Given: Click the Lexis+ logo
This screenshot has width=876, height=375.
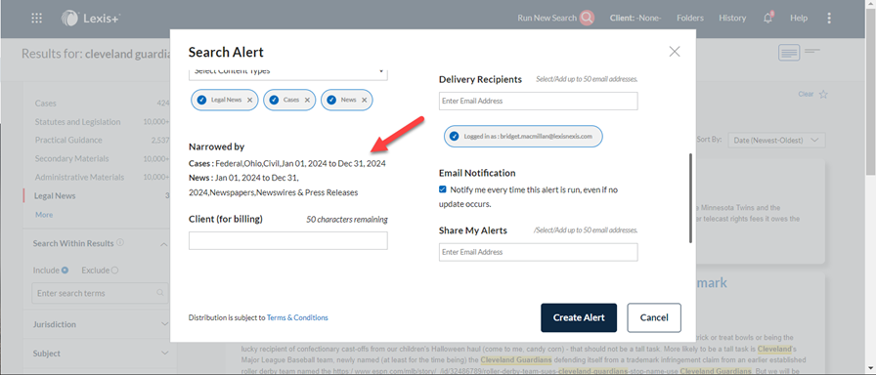Looking at the screenshot, I should 91,19.
